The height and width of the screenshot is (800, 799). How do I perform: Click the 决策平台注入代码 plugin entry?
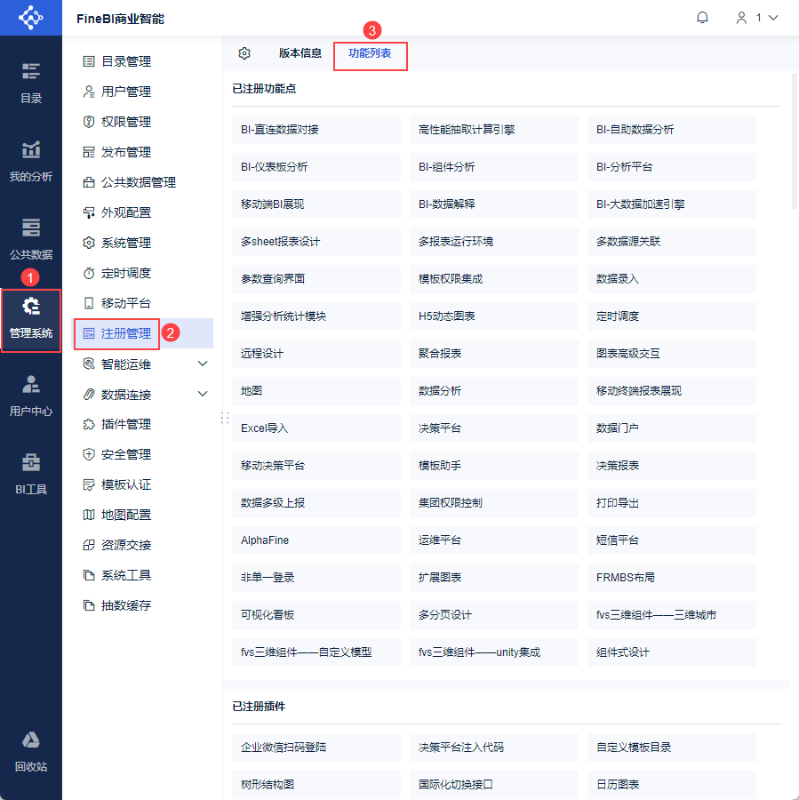pos(494,748)
